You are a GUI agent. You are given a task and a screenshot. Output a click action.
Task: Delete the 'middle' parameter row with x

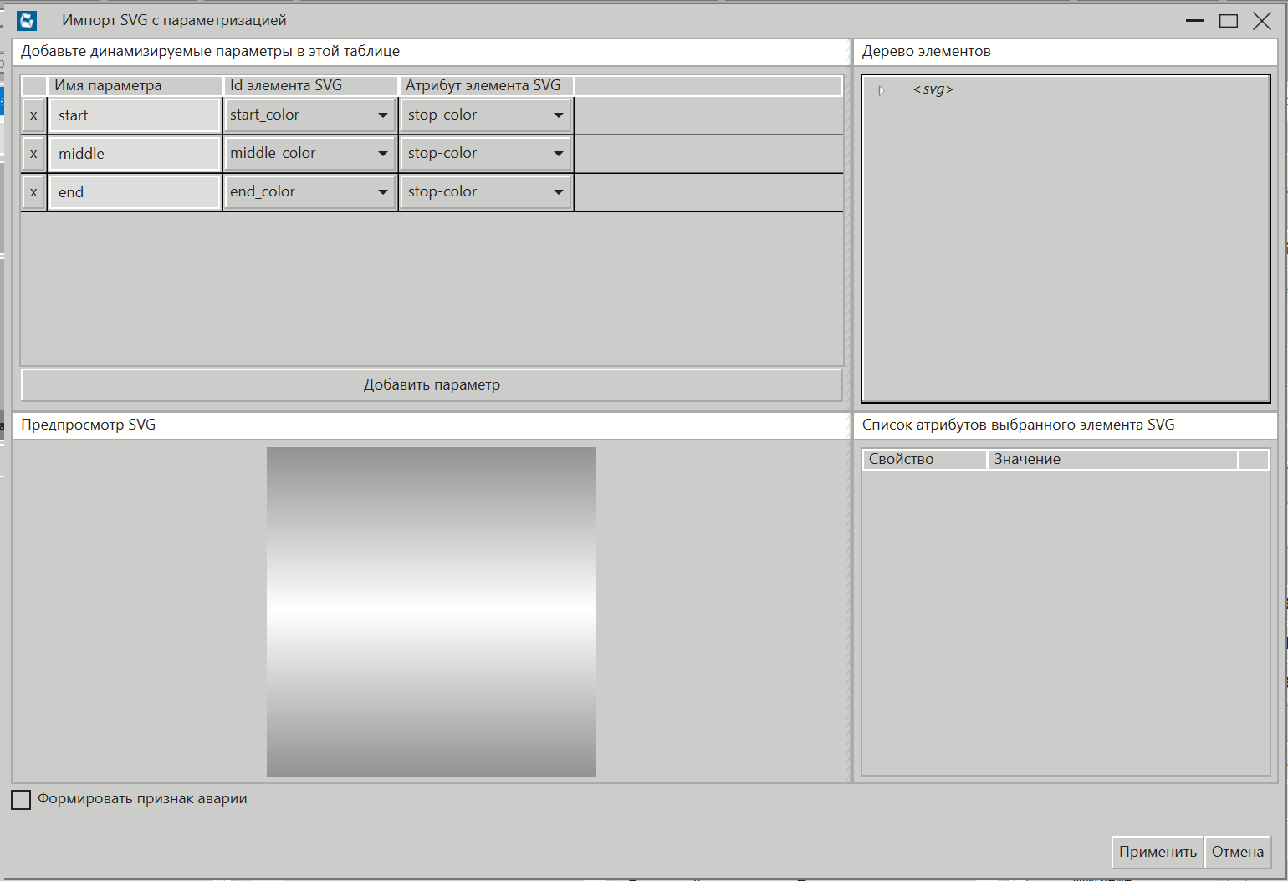point(33,154)
